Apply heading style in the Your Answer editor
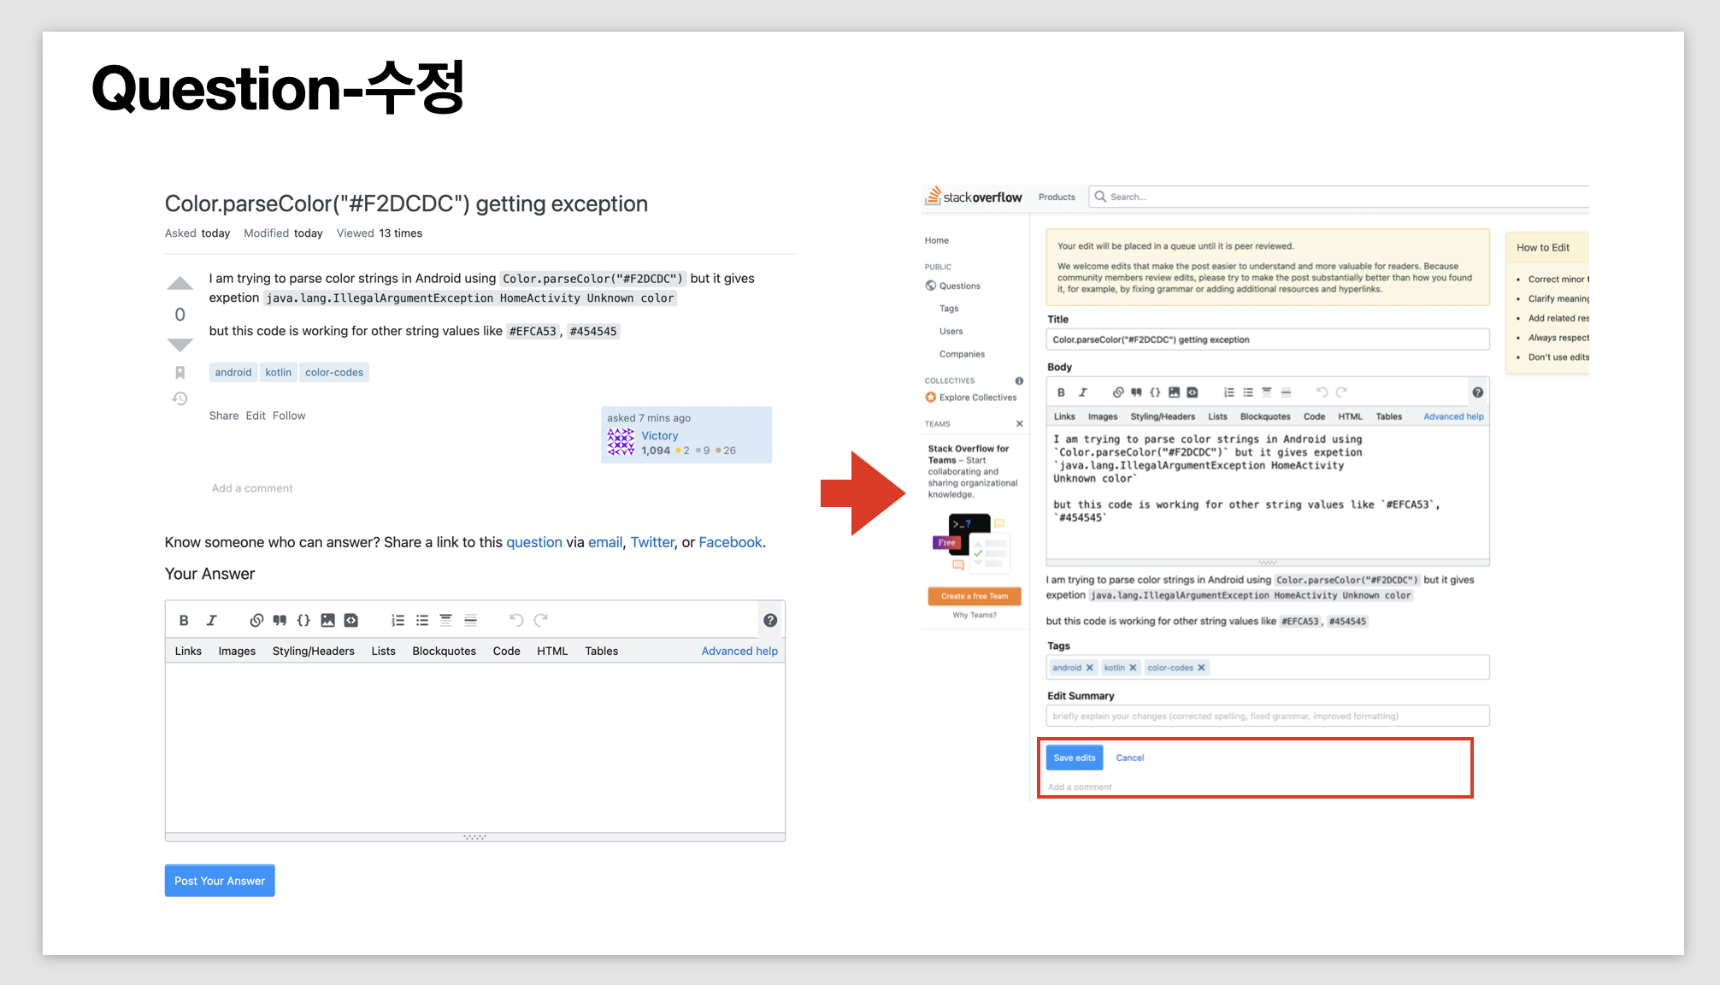Image resolution: width=1720 pixels, height=985 pixels. [x=445, y=620]
